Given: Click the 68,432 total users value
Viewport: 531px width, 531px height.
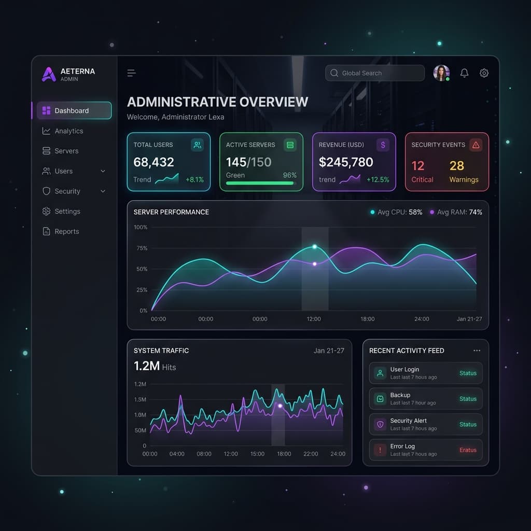Looking at the screenshot, I should coord(153,162).
